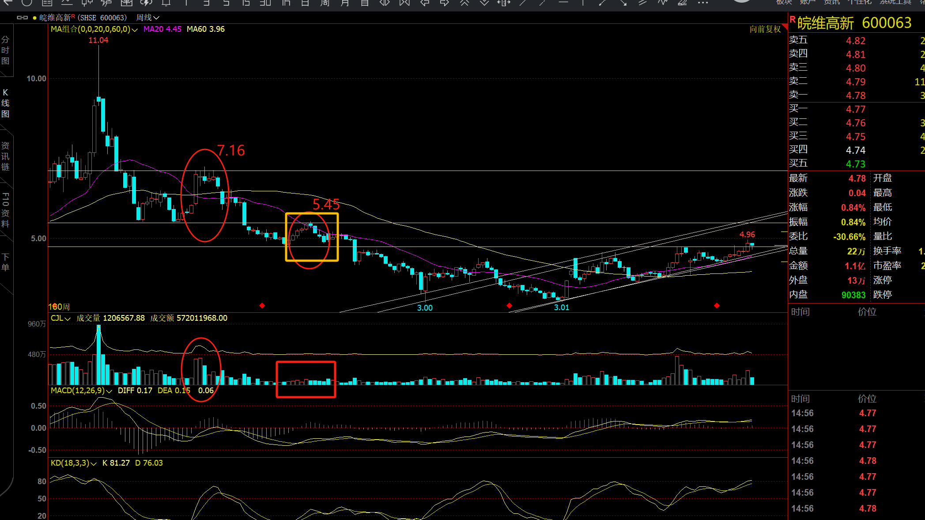The width and height of the screenshot is (925, 520).
Task: Open F10资料 sidebar tab
Action: click(5, 210)
